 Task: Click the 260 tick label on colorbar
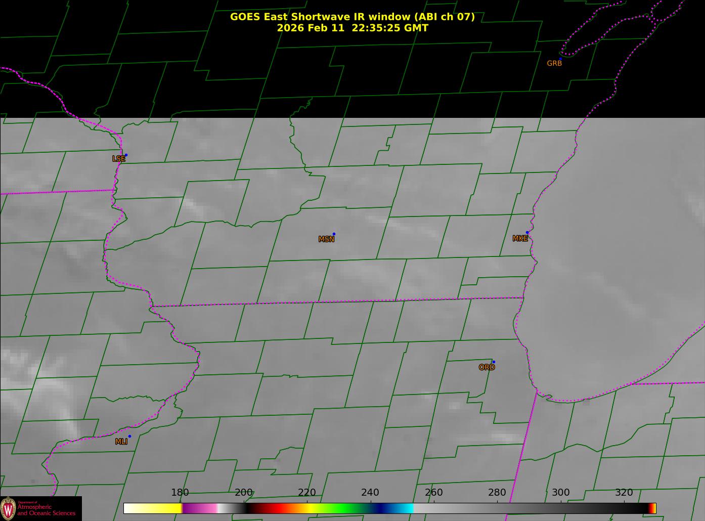pos(433,492)
